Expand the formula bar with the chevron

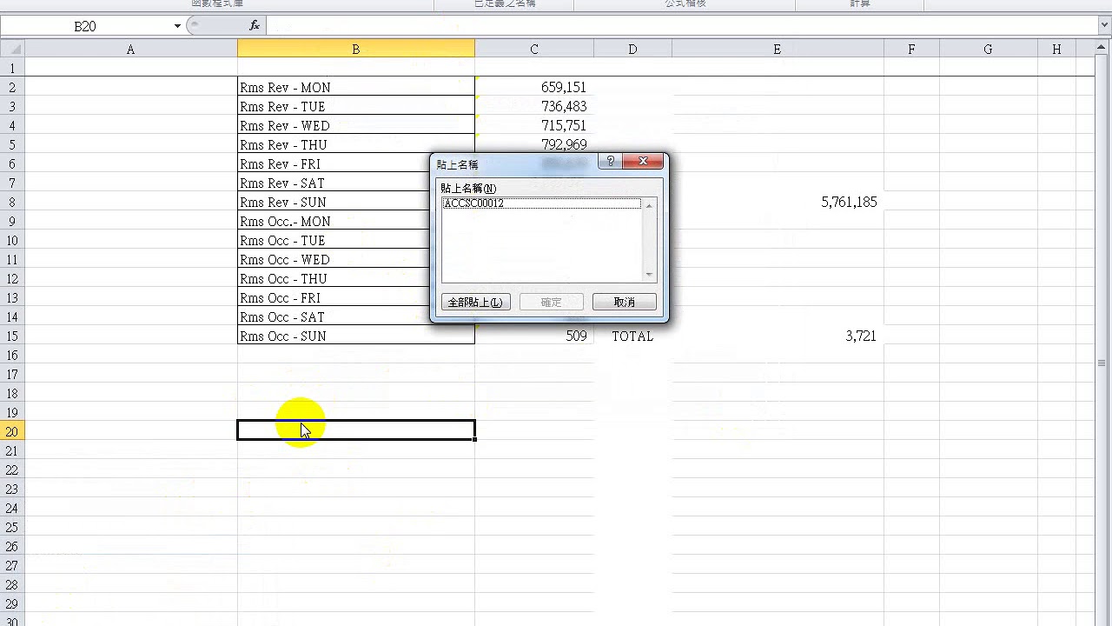pos(1104,26)
